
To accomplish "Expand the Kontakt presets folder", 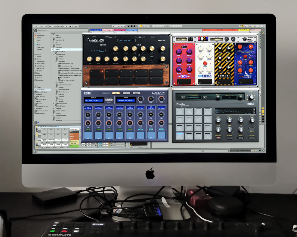I will tap(54, 104).
